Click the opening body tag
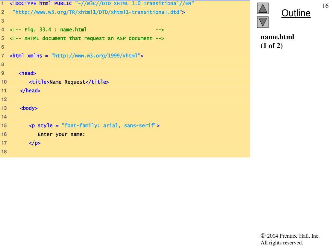This screenshot has width=332, height=249. (29, 108)
